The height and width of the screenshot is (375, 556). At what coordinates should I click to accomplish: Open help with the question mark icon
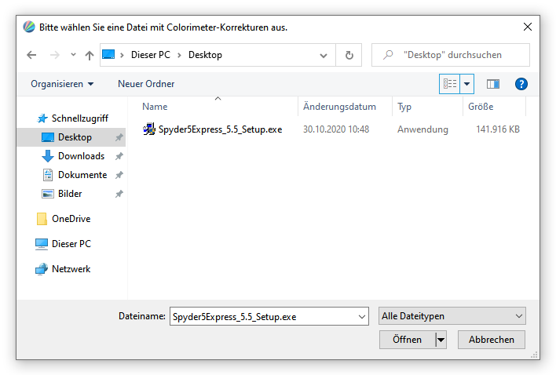[521, 84]
